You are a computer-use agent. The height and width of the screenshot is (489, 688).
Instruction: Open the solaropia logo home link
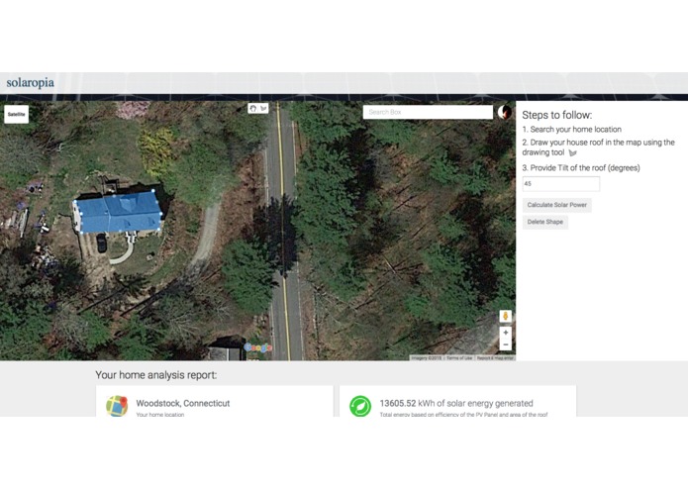point(31,82)
